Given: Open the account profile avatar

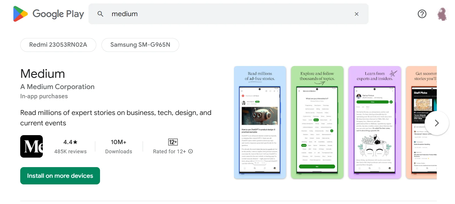Looking at the screenshot, I should tap(442, 14).
